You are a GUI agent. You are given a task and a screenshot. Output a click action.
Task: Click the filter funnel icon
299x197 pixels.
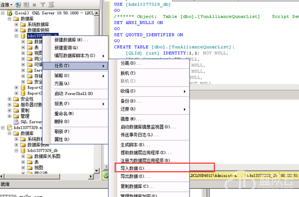[43, 5]
